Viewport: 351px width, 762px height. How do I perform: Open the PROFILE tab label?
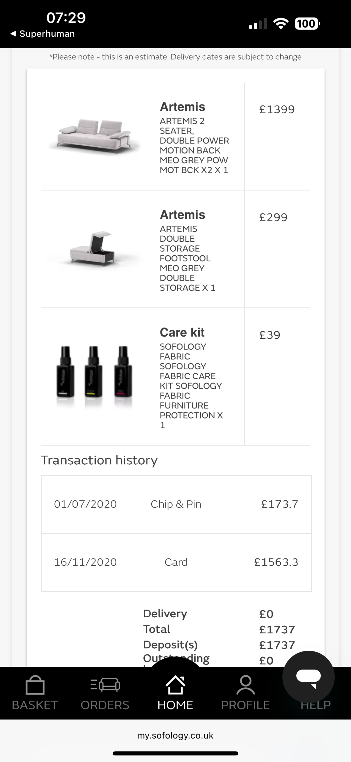point(245,705)
